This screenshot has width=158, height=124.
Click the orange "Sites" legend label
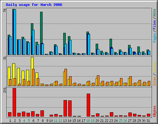pos(155,81)
